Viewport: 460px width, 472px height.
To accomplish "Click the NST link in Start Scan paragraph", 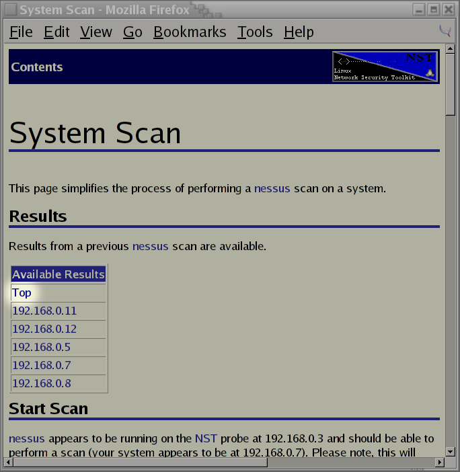I will [206, 438].
